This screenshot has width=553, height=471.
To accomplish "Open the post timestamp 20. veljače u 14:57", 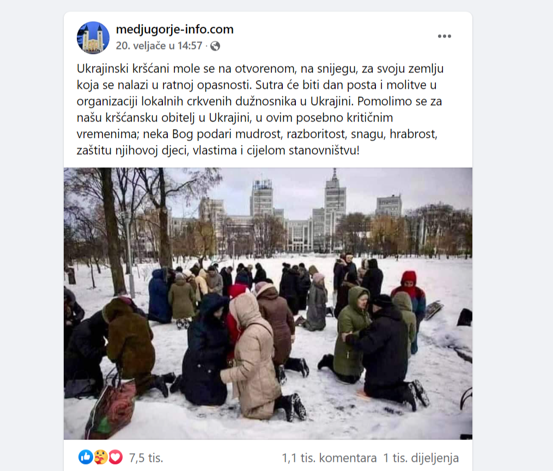I will pyautogui.click(x=159, y=46).
